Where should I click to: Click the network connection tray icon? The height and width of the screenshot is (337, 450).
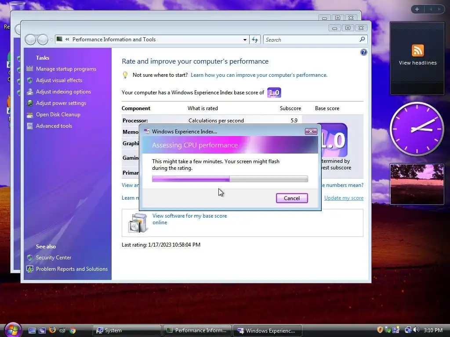click(x=408, y=330)
